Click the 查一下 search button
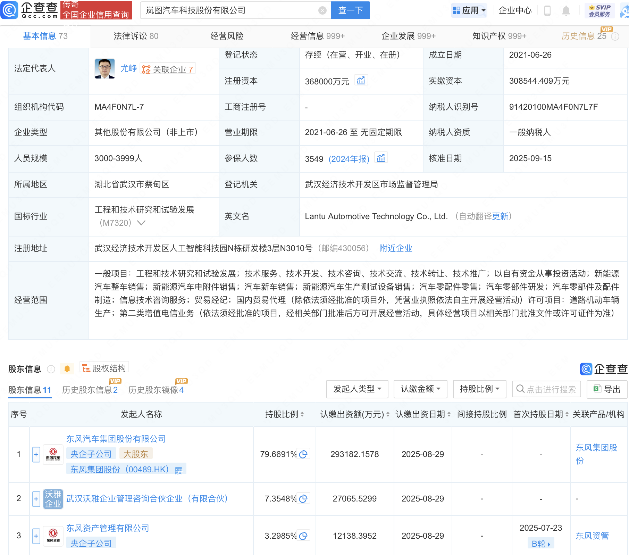Viewport: 629px width, 555px height. pos(350,10)
